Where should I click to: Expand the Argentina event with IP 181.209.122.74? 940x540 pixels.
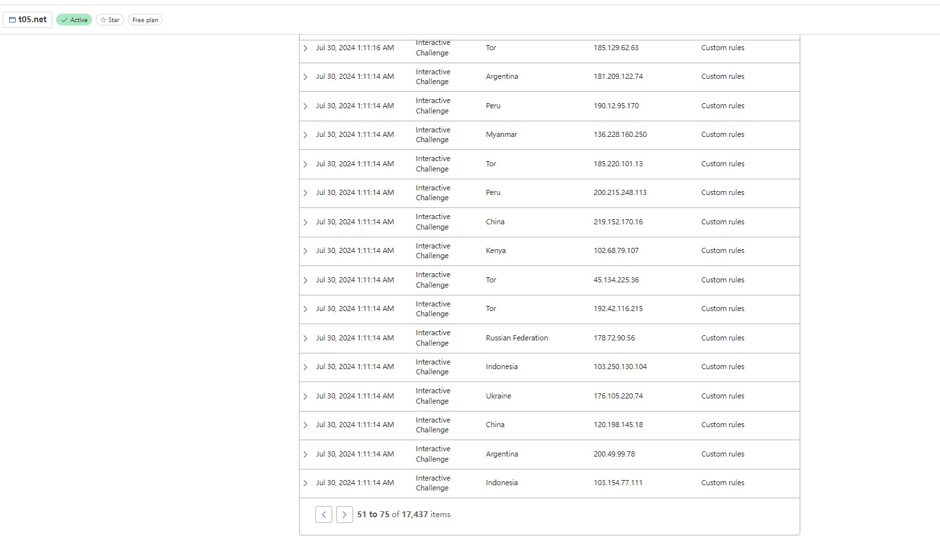click(x=305, y=77)
